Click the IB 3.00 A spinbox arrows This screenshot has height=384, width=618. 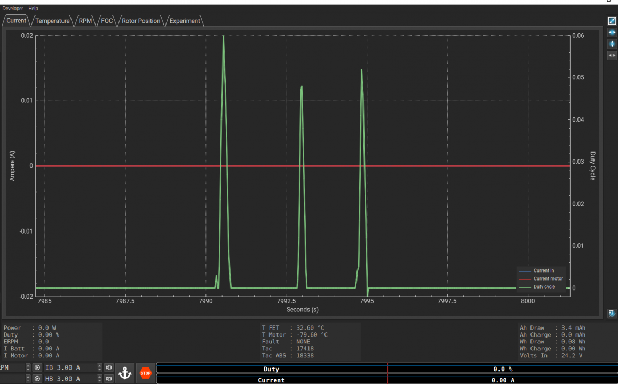pos(100,367)
